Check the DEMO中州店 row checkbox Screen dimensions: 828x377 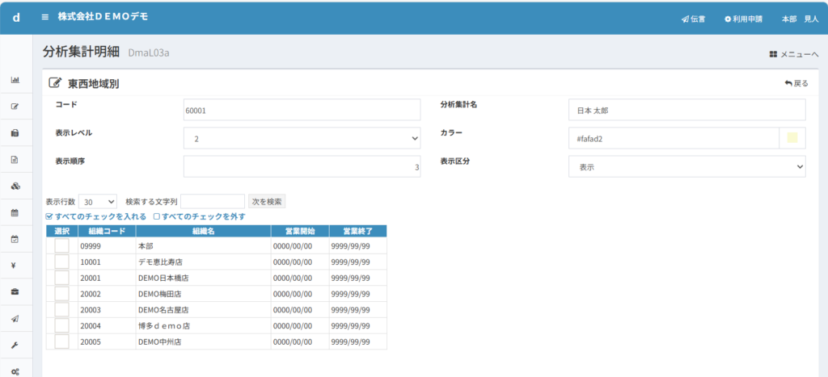(x=61, y=341)
